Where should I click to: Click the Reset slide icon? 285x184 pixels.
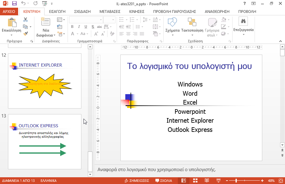(60, 27)
